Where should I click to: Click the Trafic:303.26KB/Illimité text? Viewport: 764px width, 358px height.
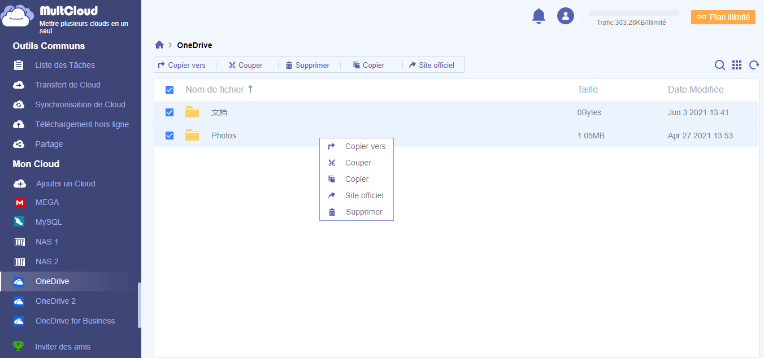(x=631, y=23)
